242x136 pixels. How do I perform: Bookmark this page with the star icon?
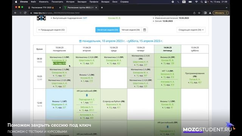[199, 13]
